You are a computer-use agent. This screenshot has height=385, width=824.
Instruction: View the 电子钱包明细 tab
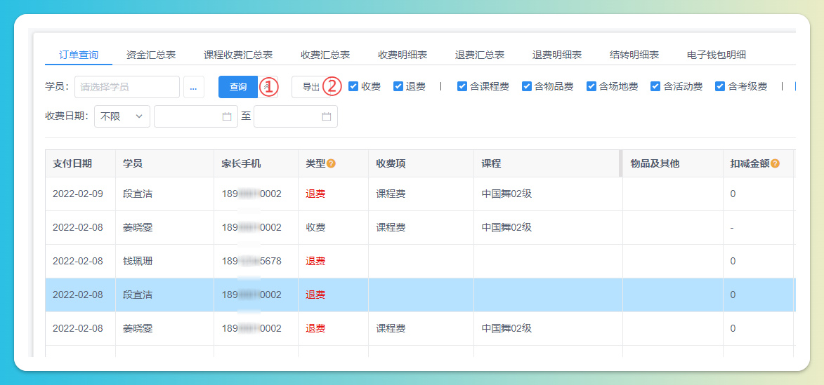[717, 55]
